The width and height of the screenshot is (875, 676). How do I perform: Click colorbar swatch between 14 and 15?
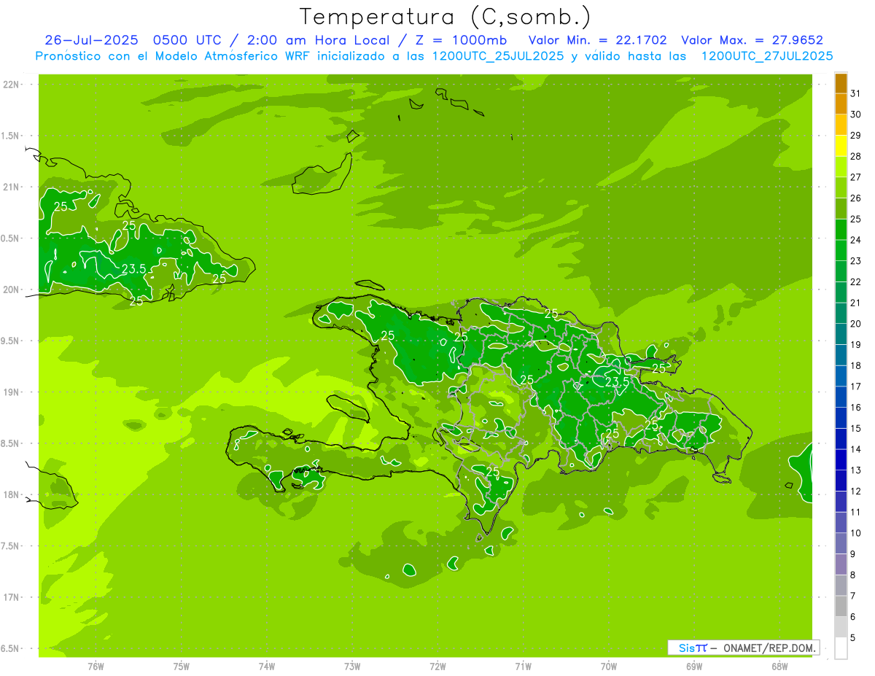pyautogui.click(x=841, y=439)
